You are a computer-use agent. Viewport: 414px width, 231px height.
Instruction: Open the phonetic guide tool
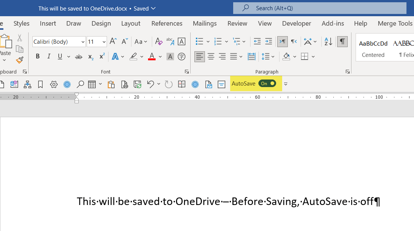[170, 41]
